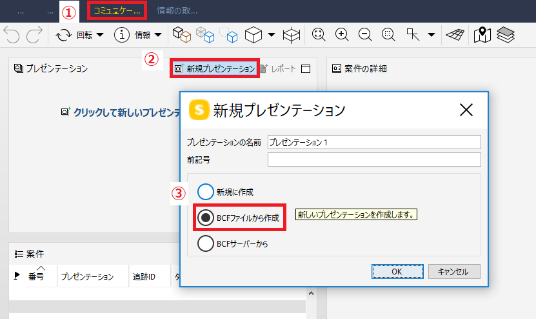Screen dimensions: 536x319
Task: Select the 新規に作成 radio button
Action: click(x=206, y=192)
